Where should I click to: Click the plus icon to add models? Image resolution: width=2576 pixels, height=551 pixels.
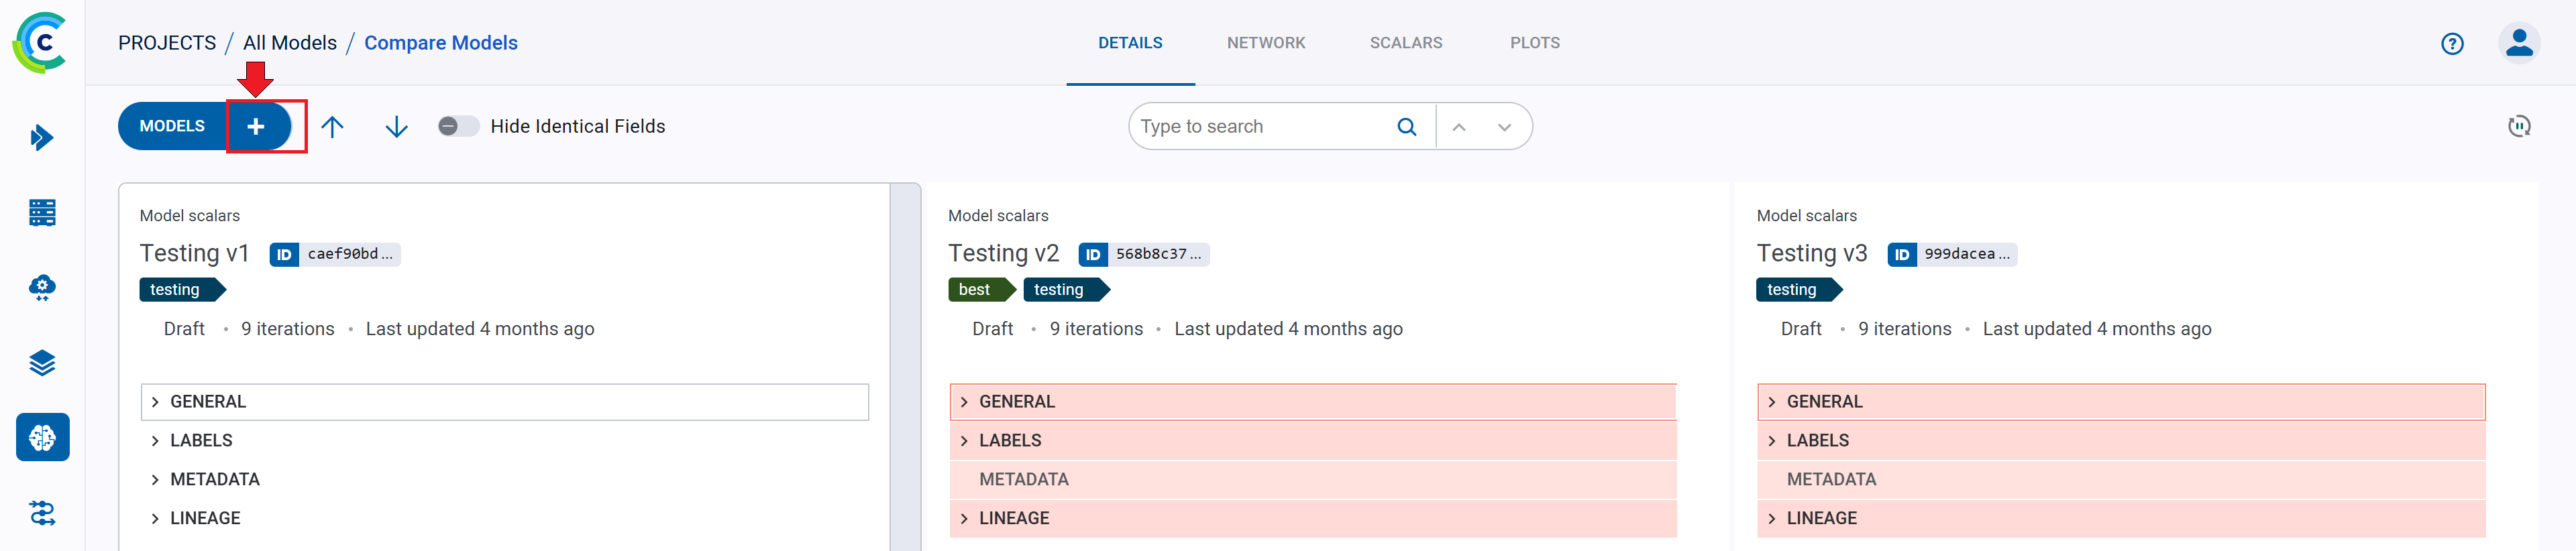pyautogui.click(x=256, y=126)
